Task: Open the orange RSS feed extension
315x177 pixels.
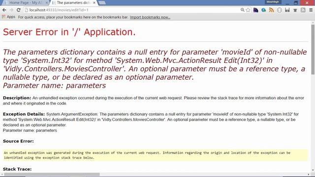Action: coord(271,10)
